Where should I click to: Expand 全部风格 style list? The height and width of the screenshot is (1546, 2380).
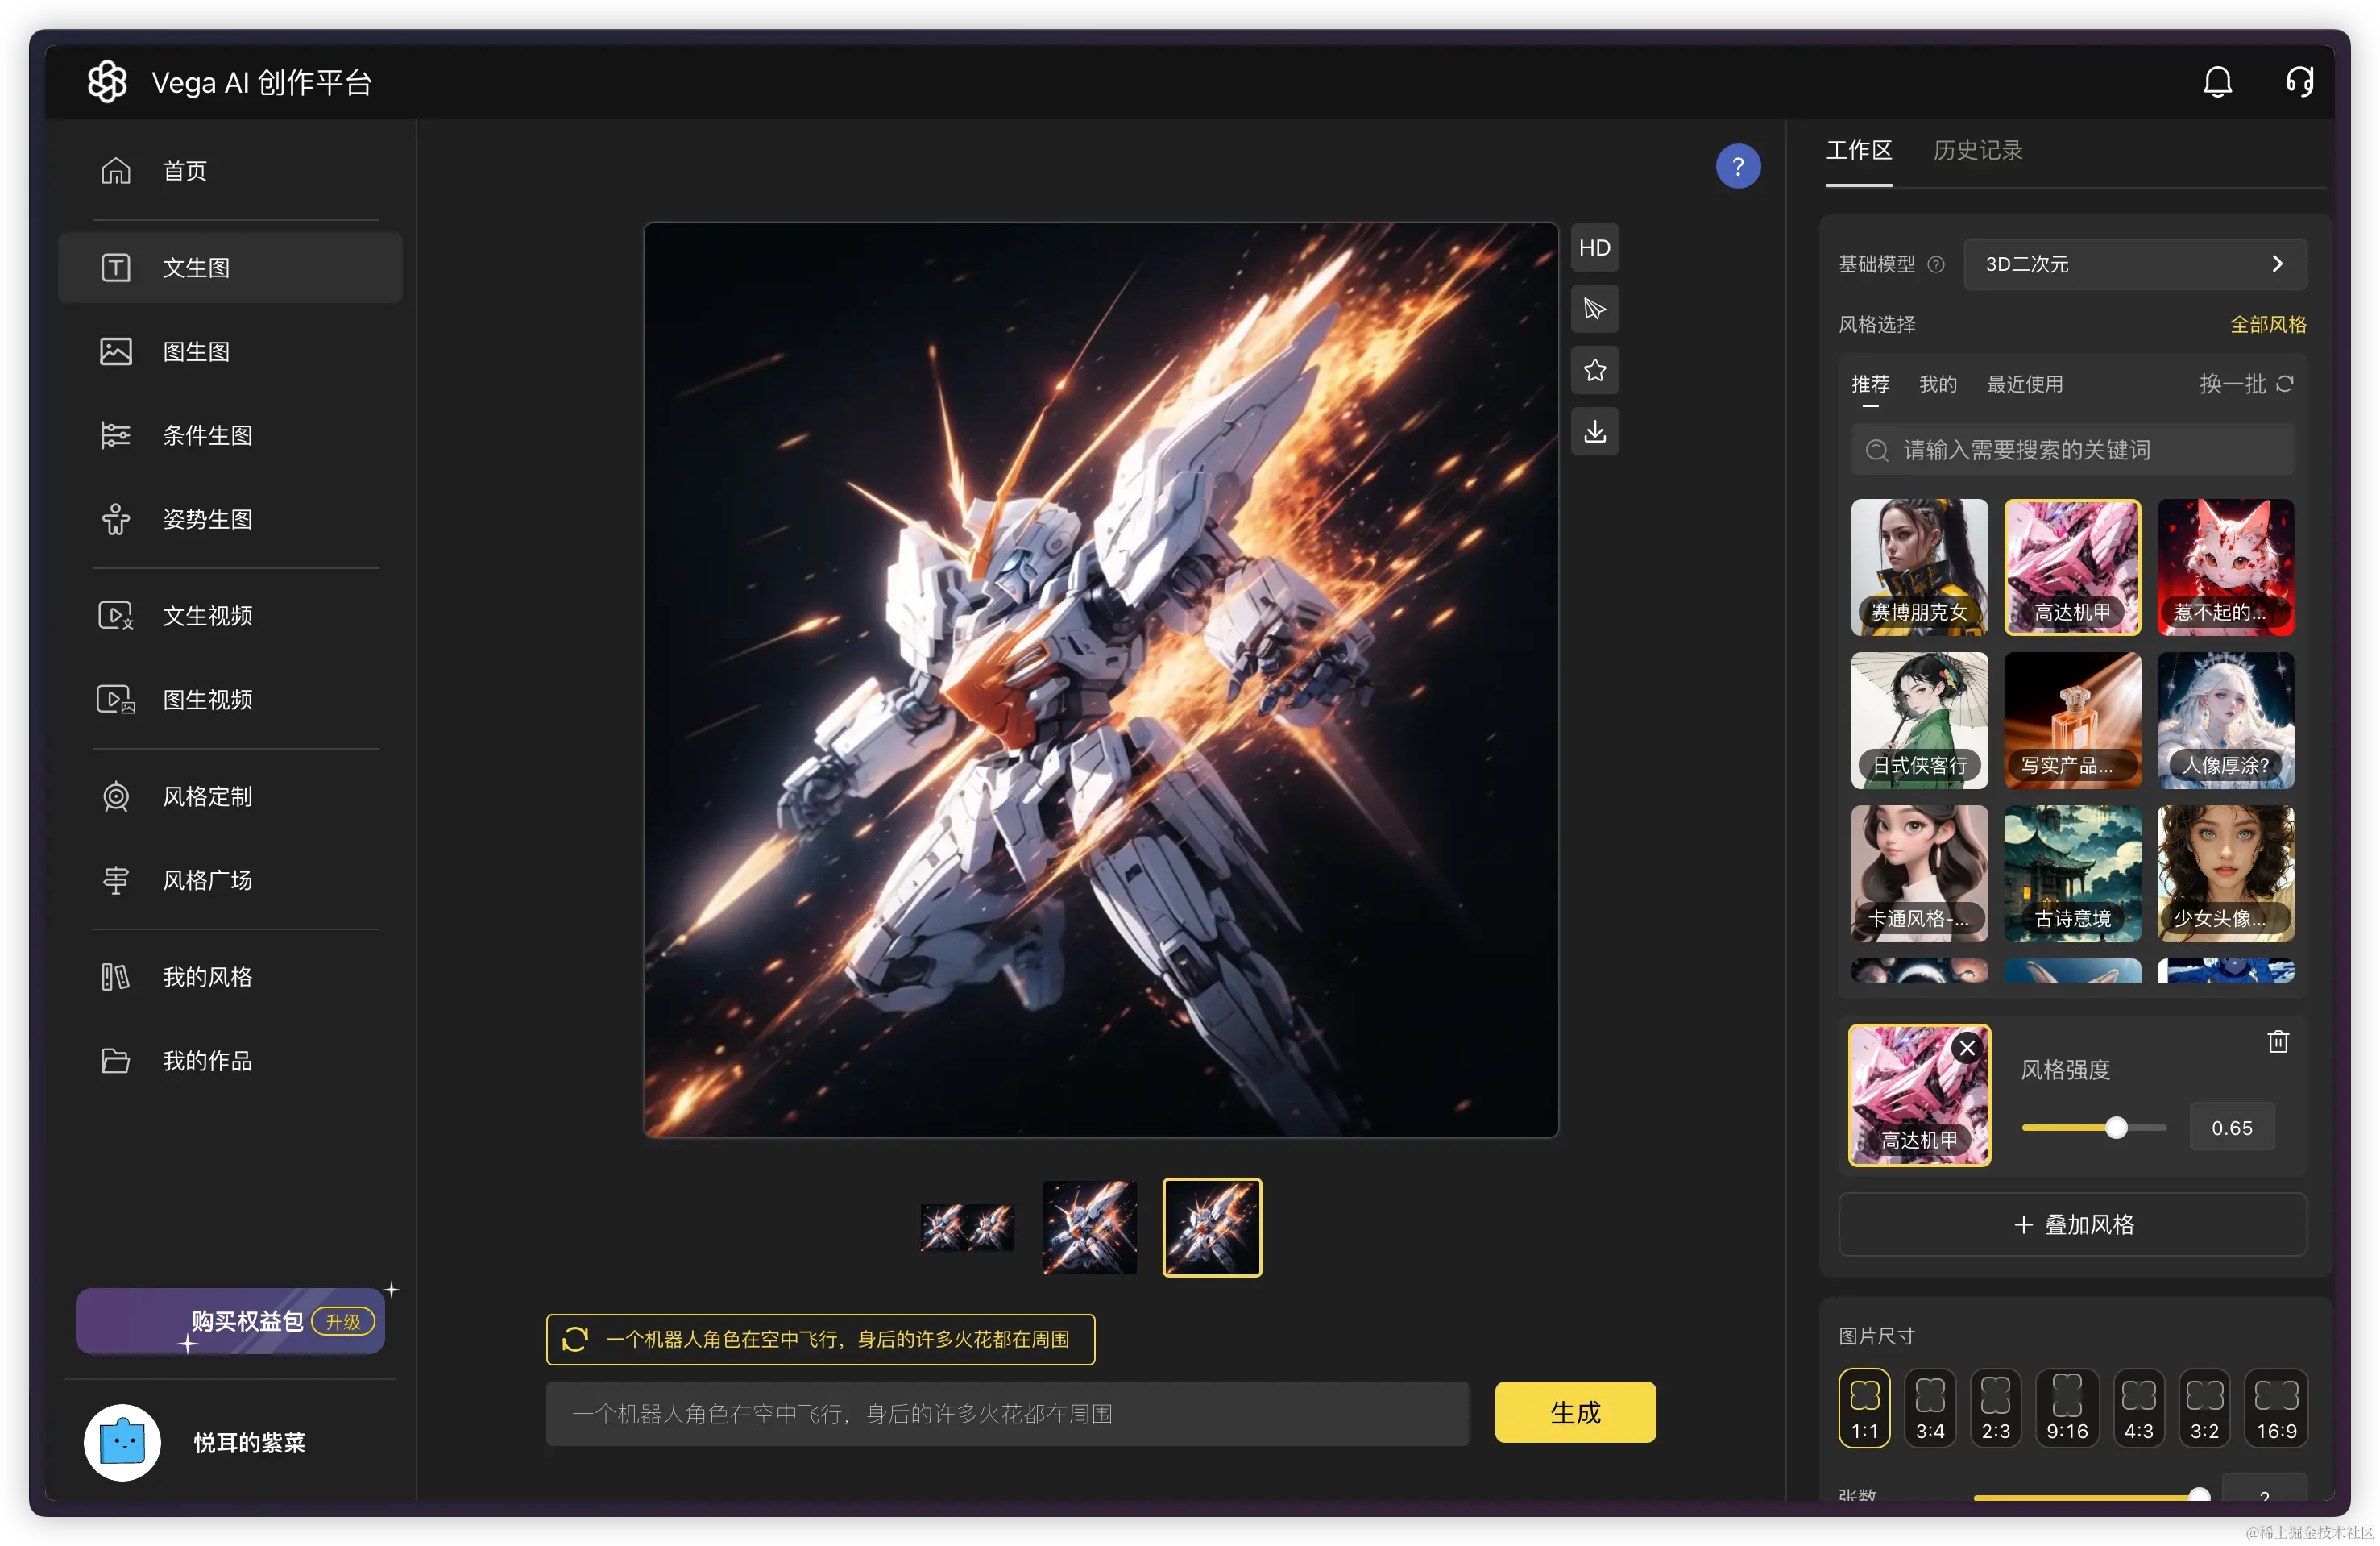2267,324
